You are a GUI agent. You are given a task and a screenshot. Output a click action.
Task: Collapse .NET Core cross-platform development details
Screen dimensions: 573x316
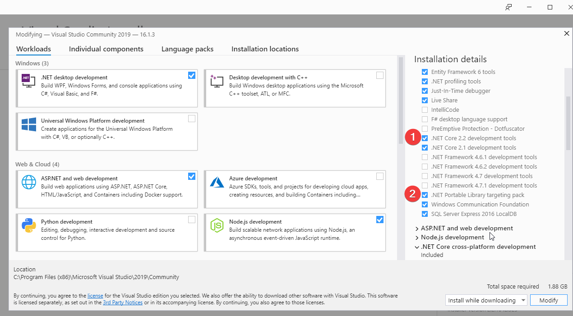click(417, 247)
